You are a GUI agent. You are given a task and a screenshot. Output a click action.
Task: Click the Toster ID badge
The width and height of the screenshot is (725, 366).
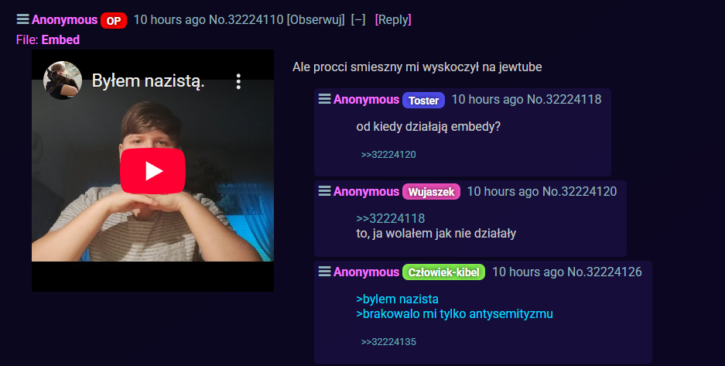point(423,101)
